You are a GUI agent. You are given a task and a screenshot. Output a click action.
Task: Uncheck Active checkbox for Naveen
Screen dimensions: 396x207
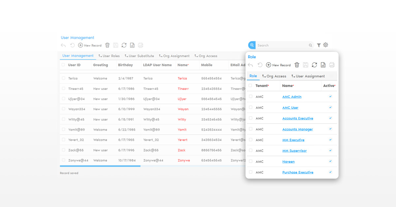[x=330, y=161]
